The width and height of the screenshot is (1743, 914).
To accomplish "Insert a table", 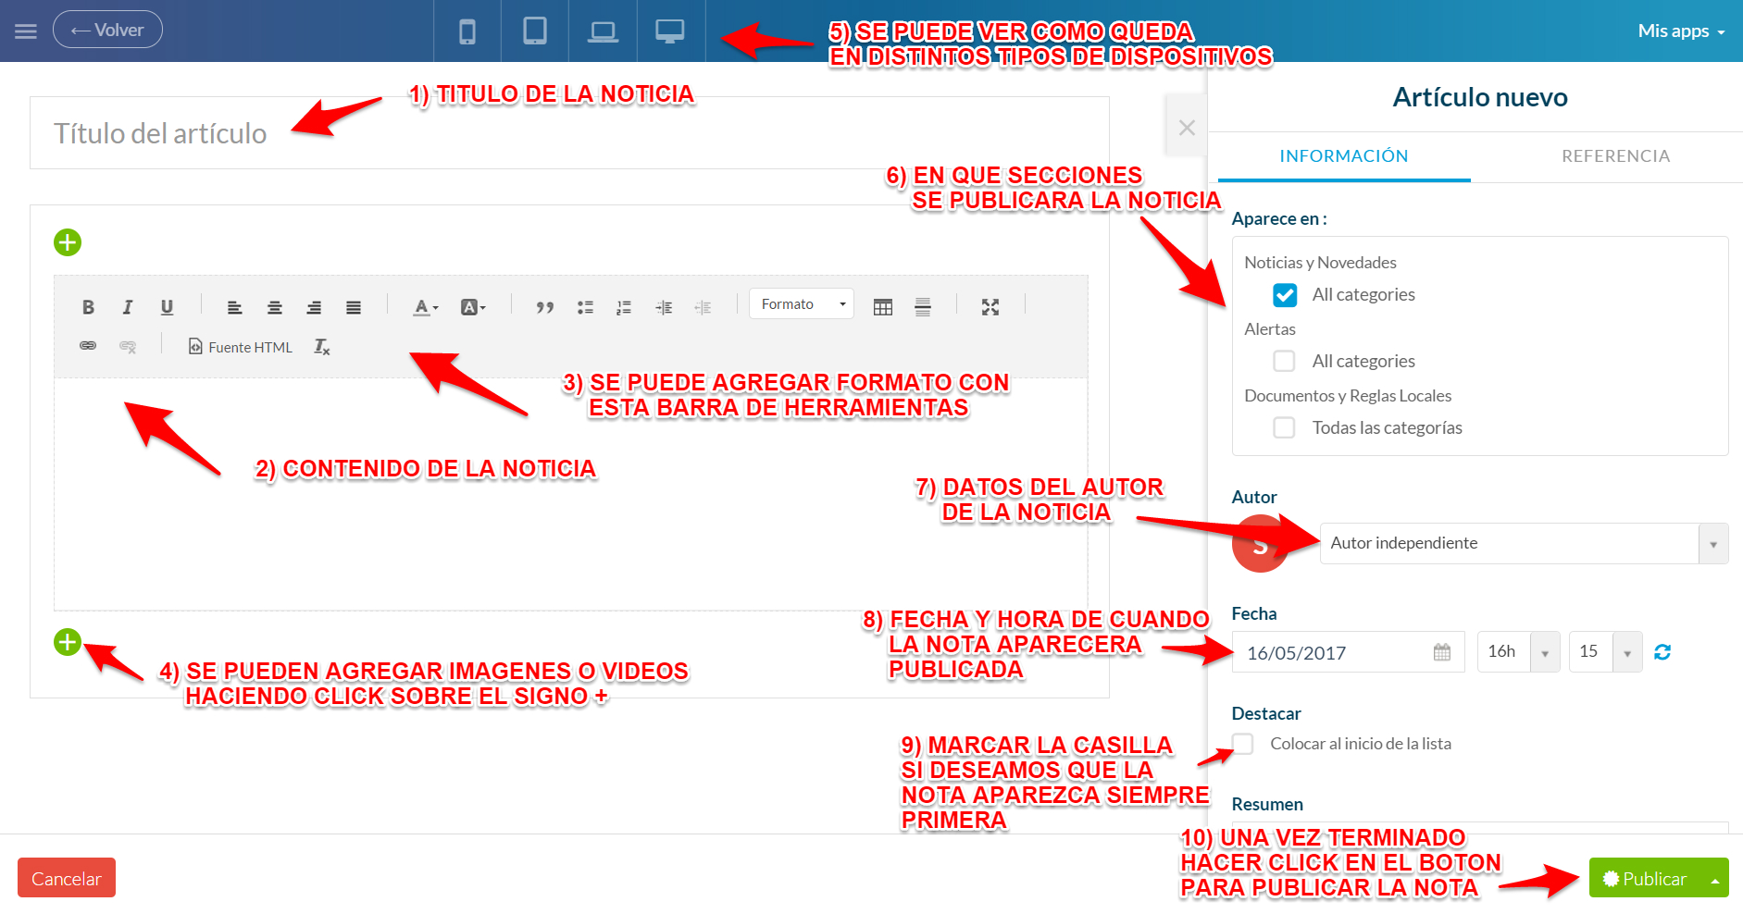I will [x=883, y=307].
